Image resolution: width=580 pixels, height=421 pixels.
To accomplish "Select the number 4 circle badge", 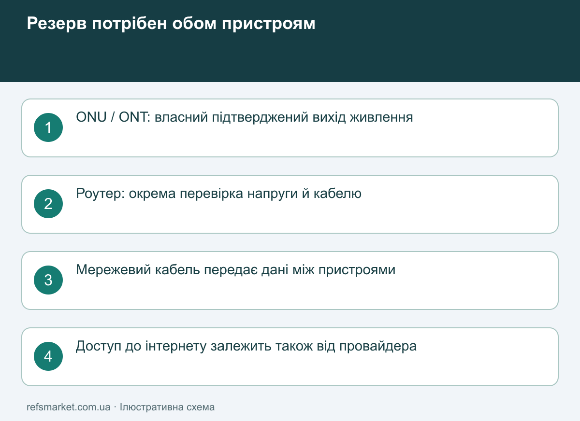I will 48,356.
